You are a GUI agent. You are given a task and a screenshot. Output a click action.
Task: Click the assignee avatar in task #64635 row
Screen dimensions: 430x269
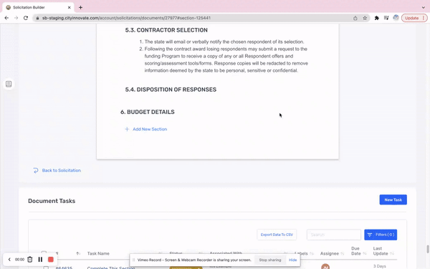pyautogui.click(x=325, y=267)
